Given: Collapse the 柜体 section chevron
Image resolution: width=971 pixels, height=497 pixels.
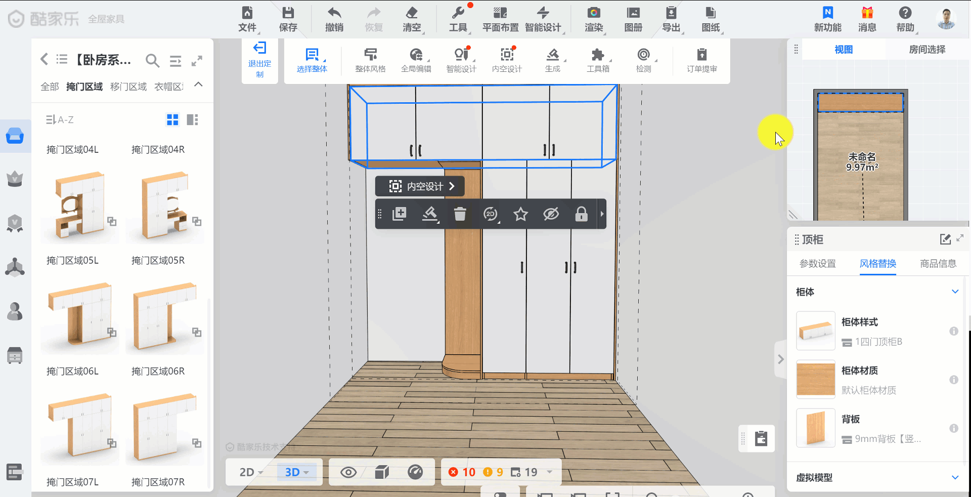Looking at the screenshot, I should tap(955, 292).
